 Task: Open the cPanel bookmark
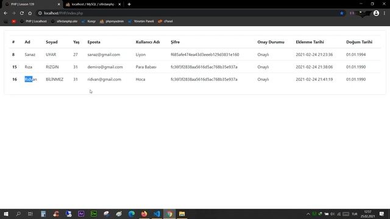click(x=165, y=21)
